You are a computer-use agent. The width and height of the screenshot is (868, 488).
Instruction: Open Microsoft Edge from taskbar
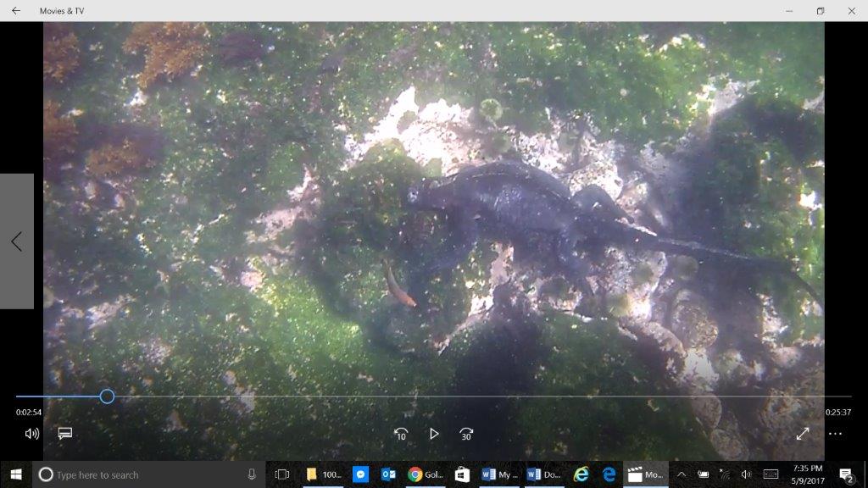point(609,474)
